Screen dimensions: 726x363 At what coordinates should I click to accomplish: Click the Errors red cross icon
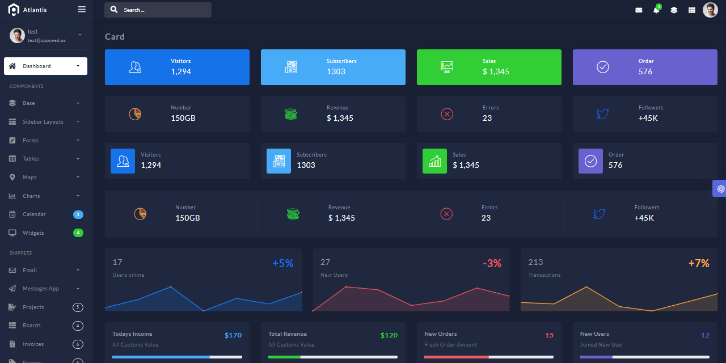[447, 114]
